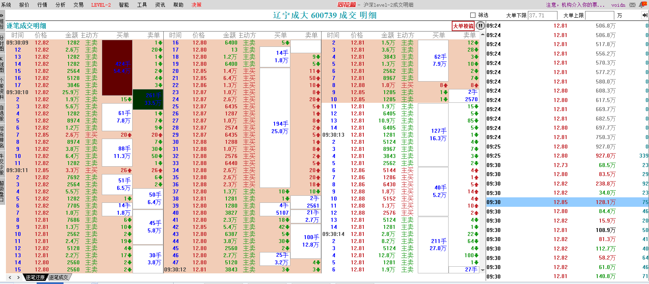Open the 系统 menu
This screenshot has height=284, width=649.
pyautogui.click(x=6, y=5)
